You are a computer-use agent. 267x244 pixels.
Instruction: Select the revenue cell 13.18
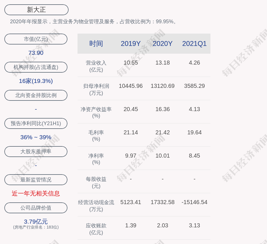coord(162,63)
